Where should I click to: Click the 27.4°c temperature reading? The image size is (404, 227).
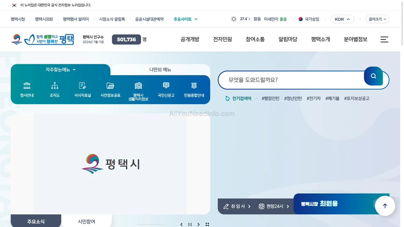tap(245, 19)
